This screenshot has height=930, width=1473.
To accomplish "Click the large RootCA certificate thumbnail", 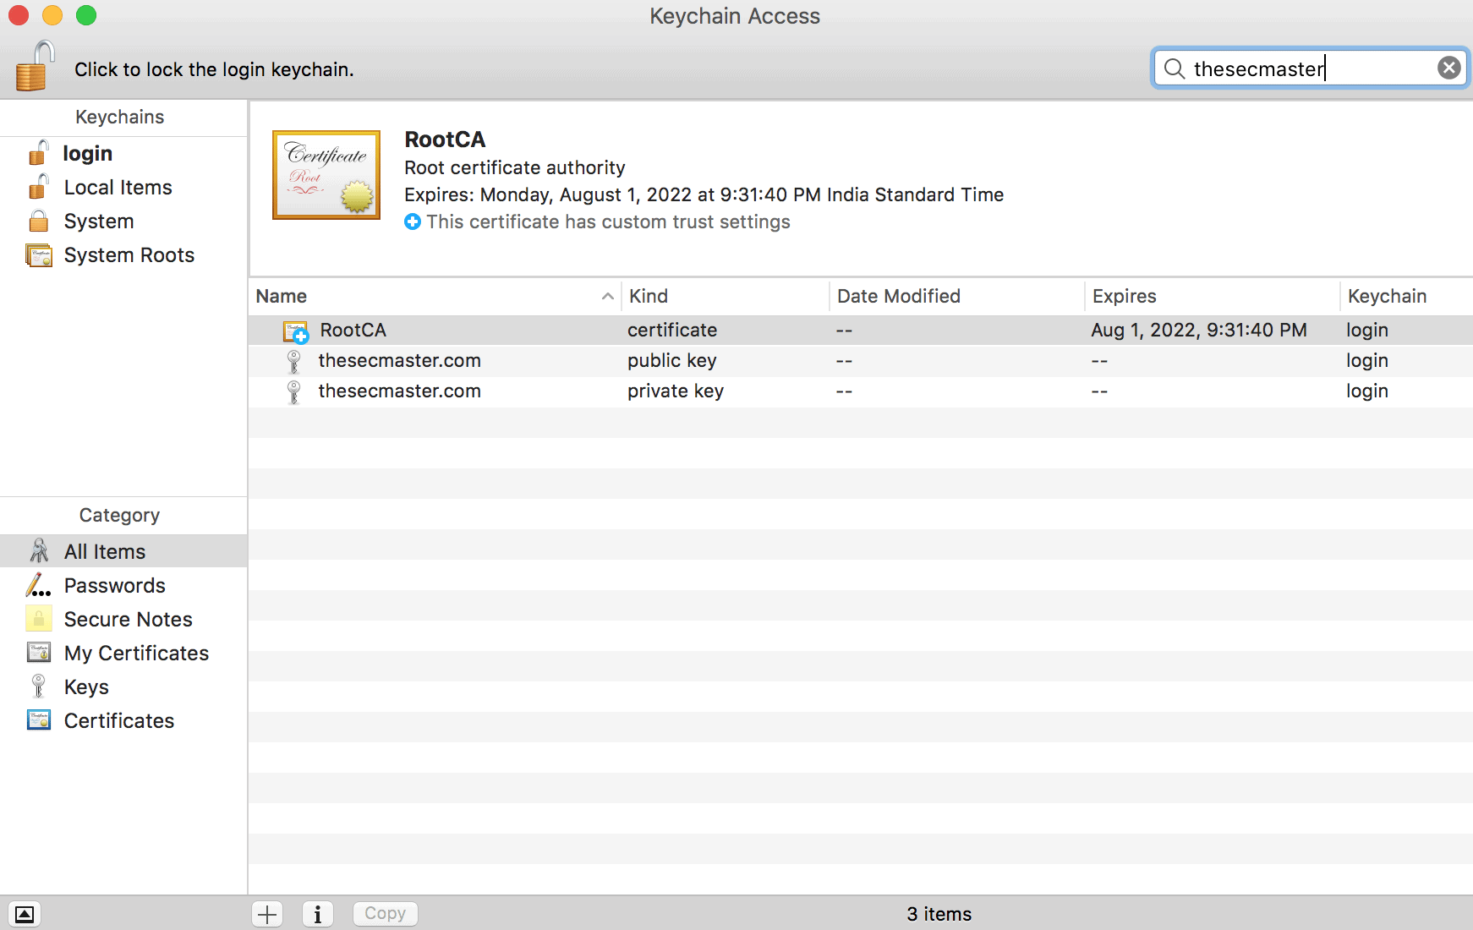I will [x=326, y=175].
